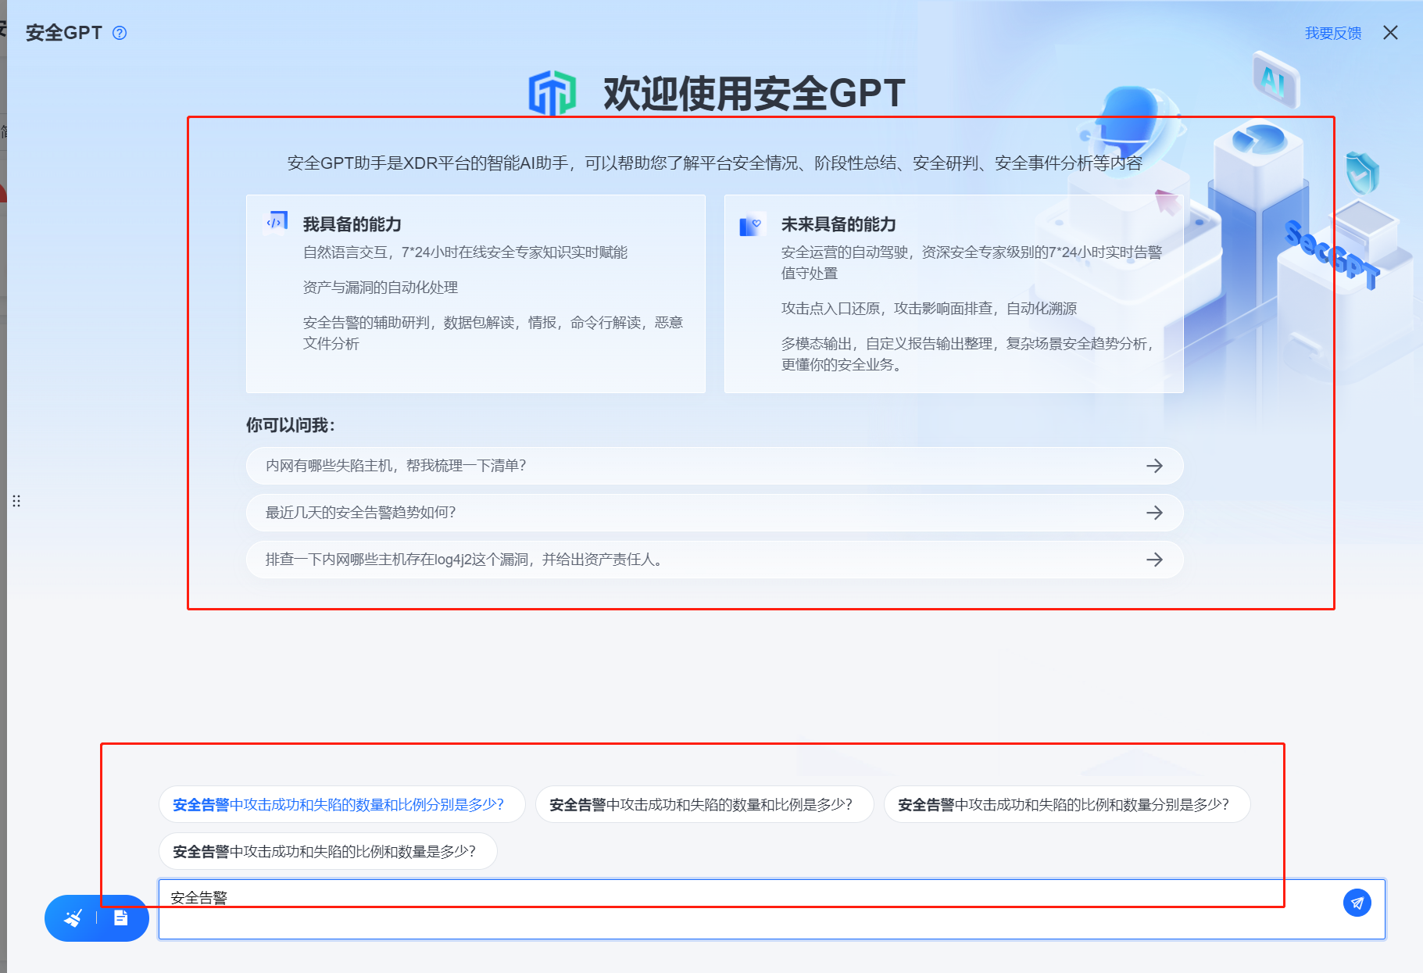Click the 我具备的能力 card icon
The image size is (1423, 973).
point(277,222)
